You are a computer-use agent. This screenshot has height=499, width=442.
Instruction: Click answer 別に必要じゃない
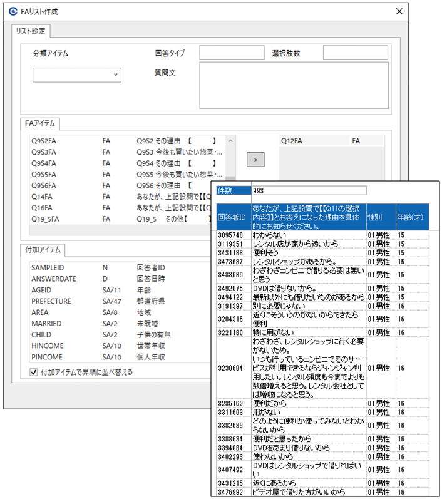click(x=309, y=306)
